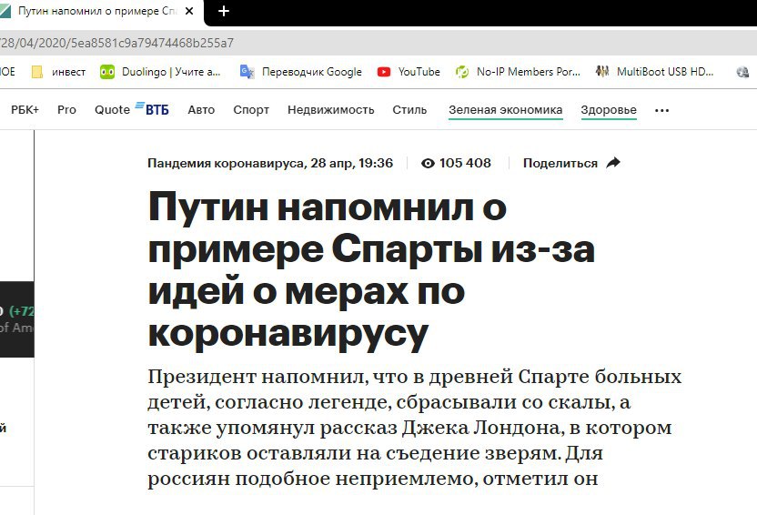Viewport: 757px width, 515px height.
Task: Open a new browser tab
Action: click(x=224, y=11)
